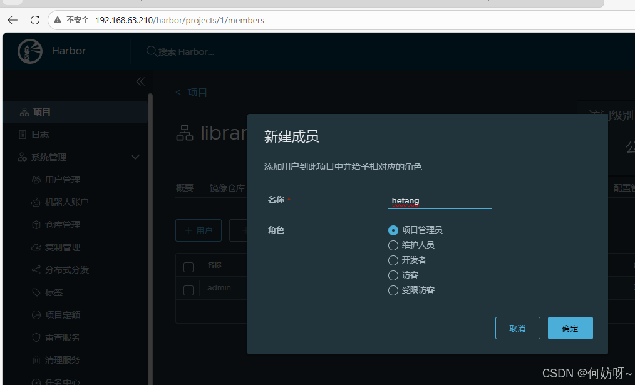This screenshot has height=385, width=635.
Task: Click the admin member name
Action: 219,288
